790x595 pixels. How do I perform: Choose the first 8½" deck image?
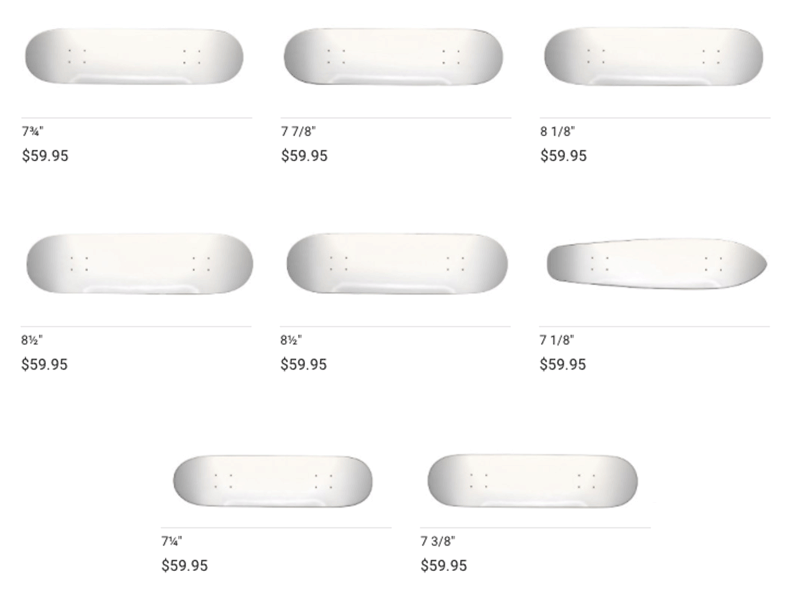click(x=140, y=263)
